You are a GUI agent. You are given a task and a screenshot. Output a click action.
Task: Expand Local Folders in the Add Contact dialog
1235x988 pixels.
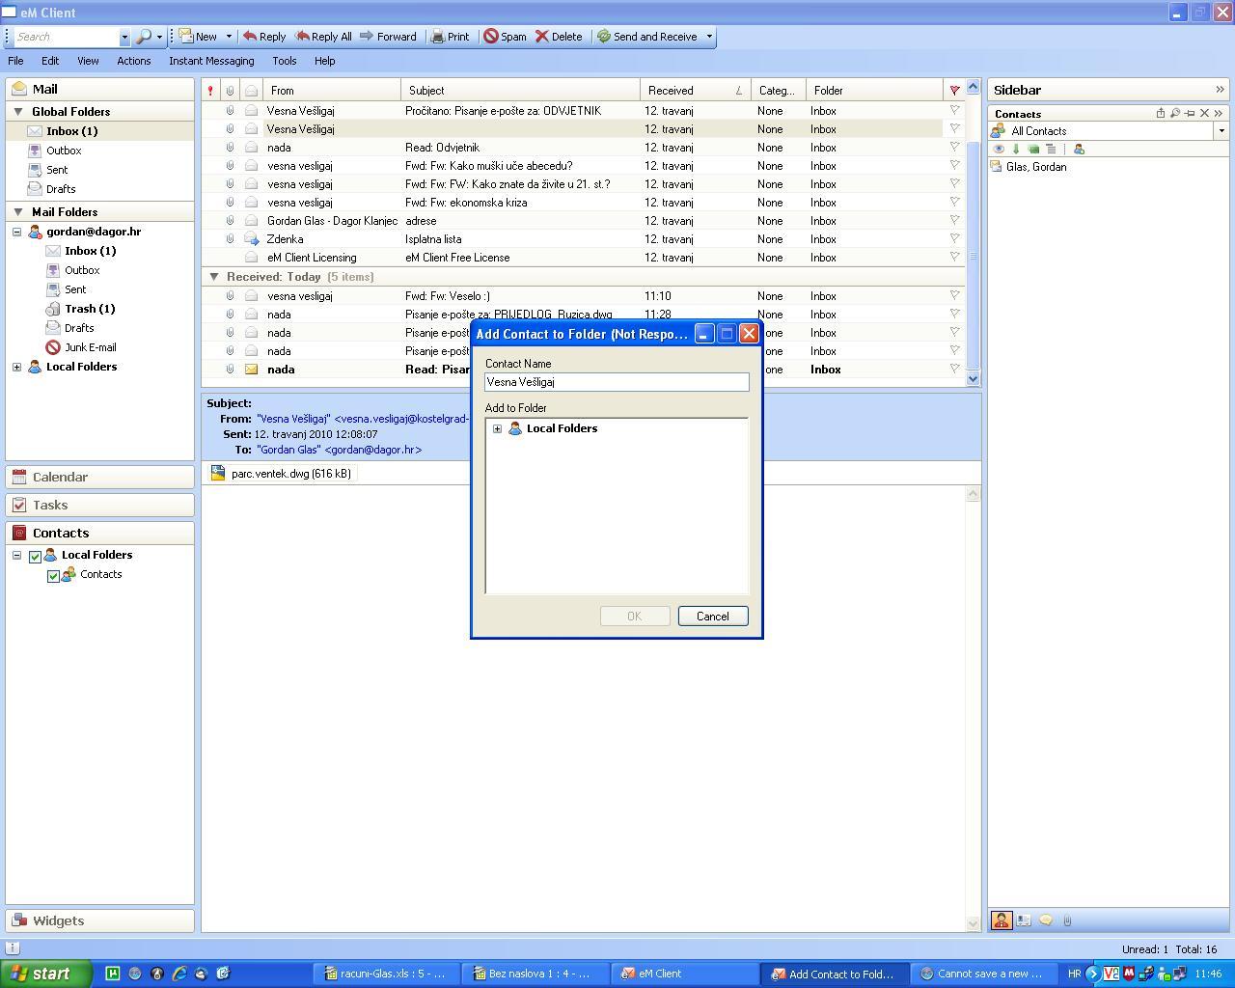(498, 428)
